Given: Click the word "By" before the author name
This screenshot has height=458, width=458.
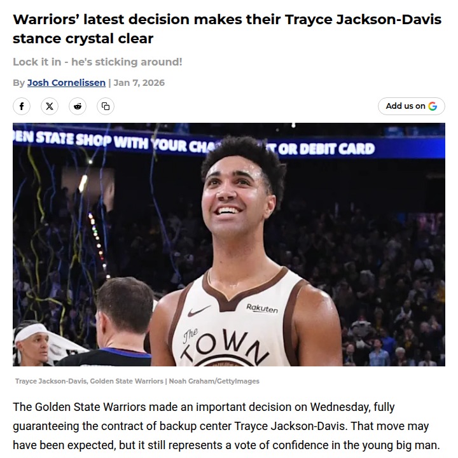Looking at the screenshot, I should (x=18, y=83).
